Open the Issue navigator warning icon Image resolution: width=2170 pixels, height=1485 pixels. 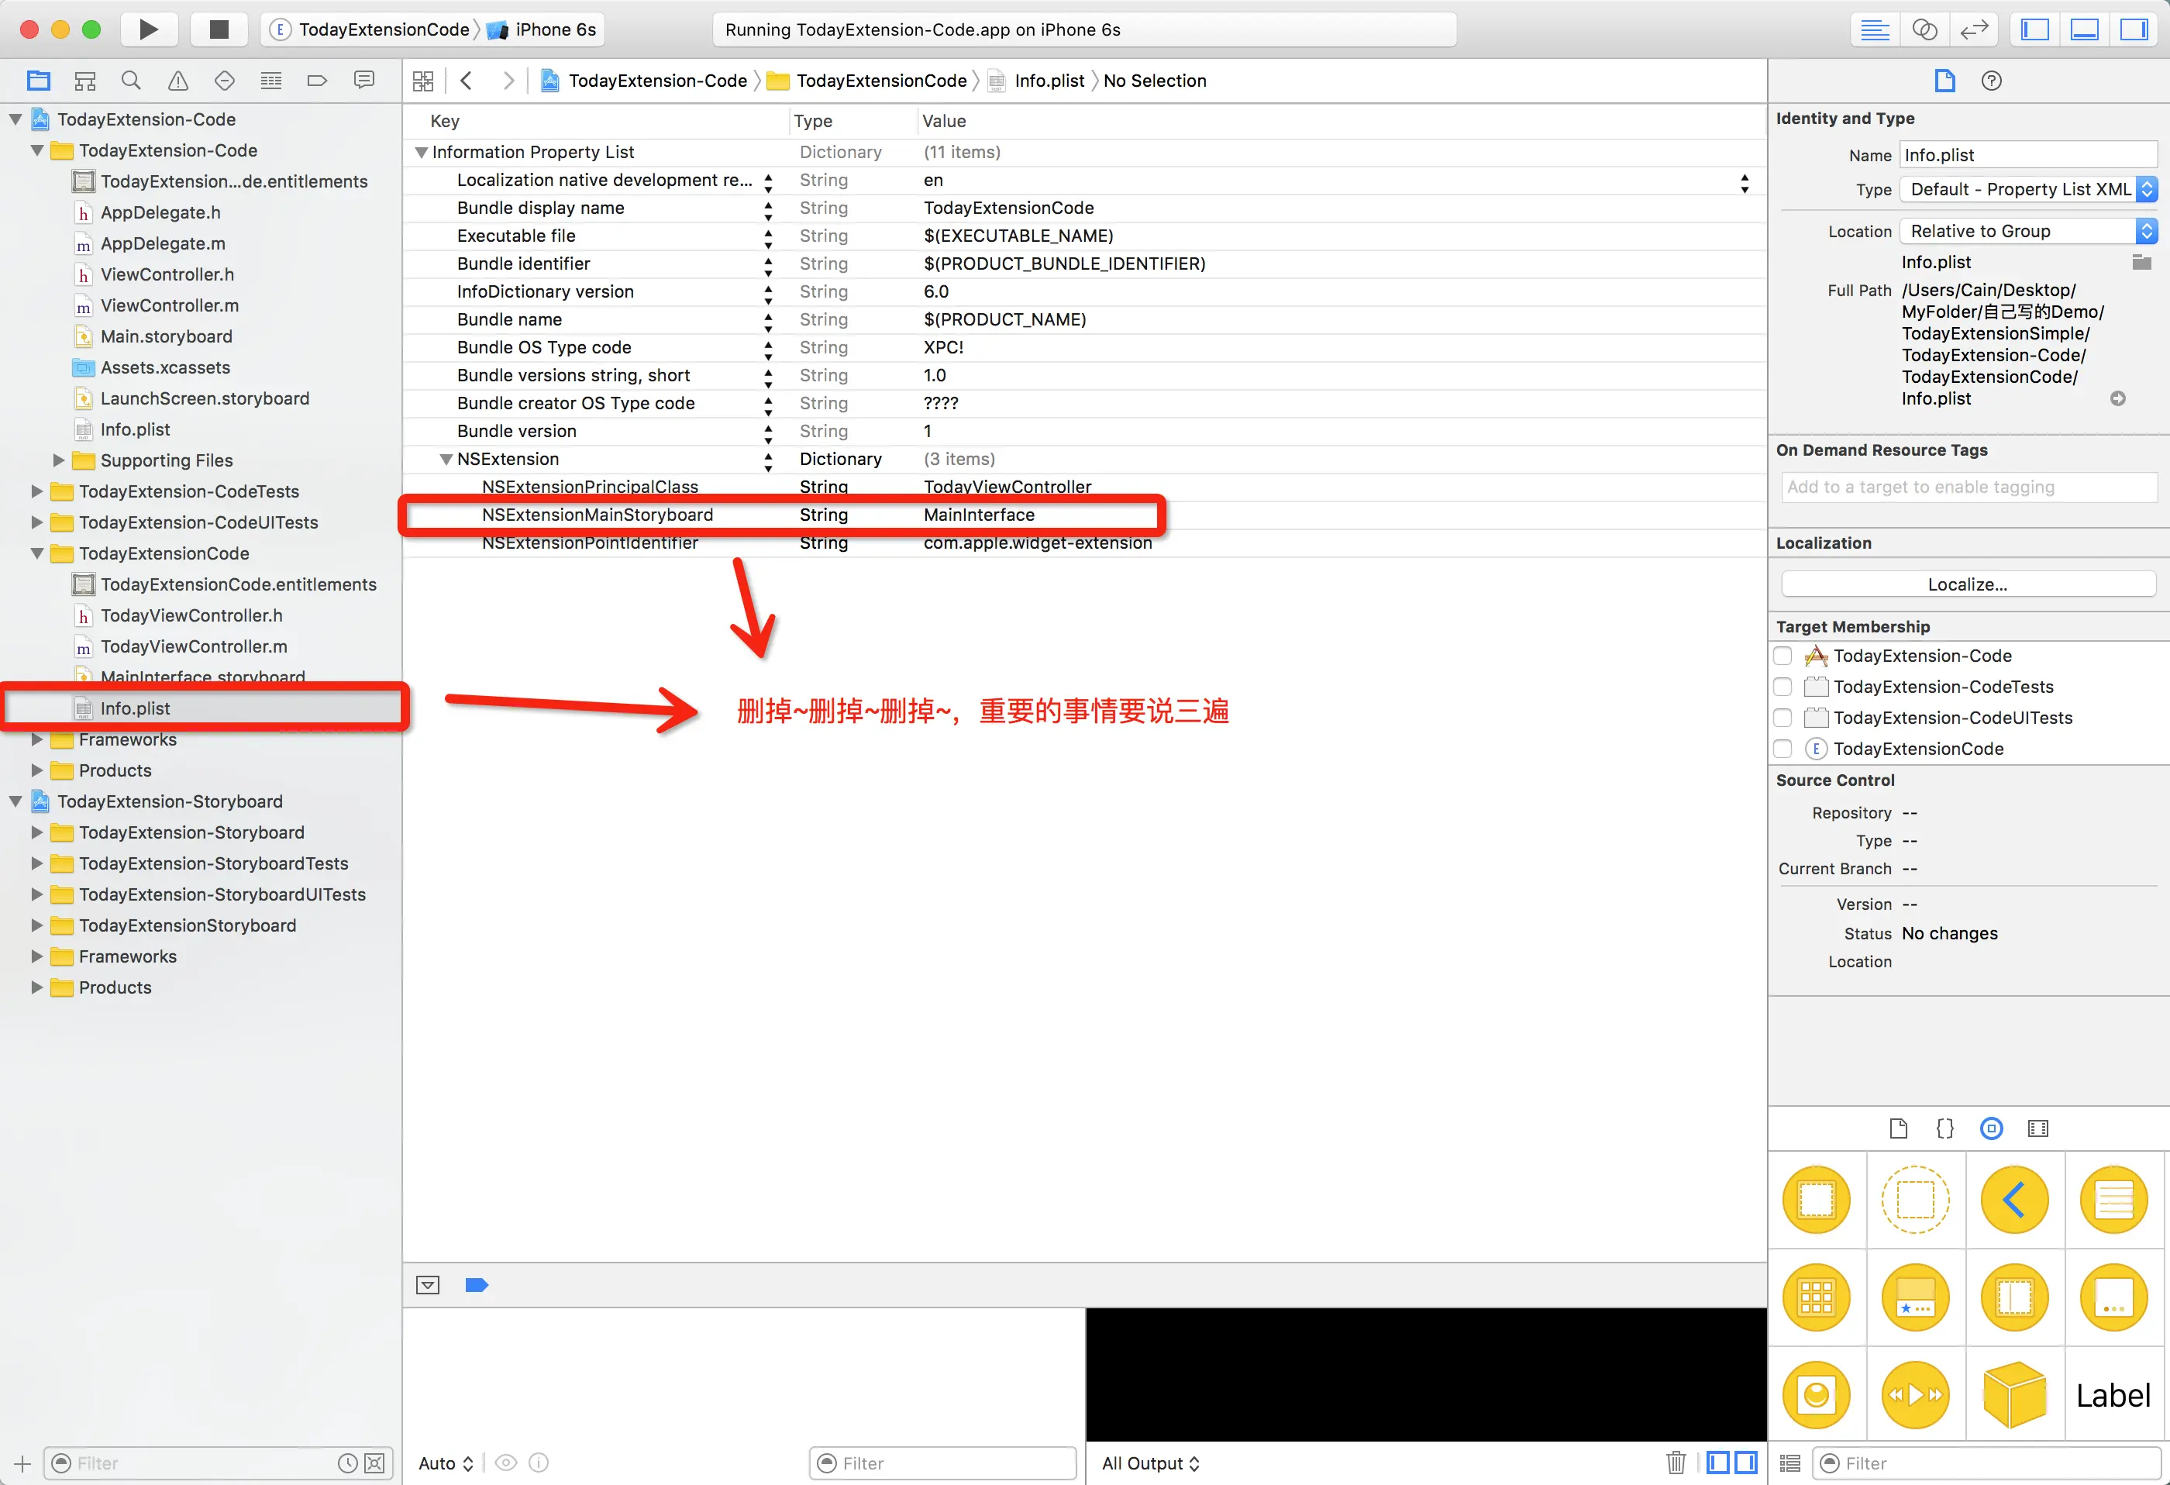click(x=177, y=81)
